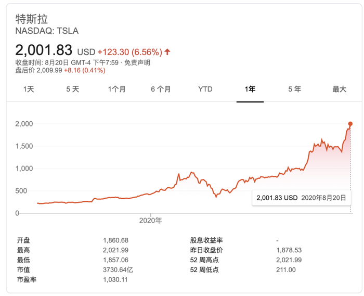This screenshot has width=364, height=296.
Task: Select the 5 天 time range tab
Action: [73, 89]
